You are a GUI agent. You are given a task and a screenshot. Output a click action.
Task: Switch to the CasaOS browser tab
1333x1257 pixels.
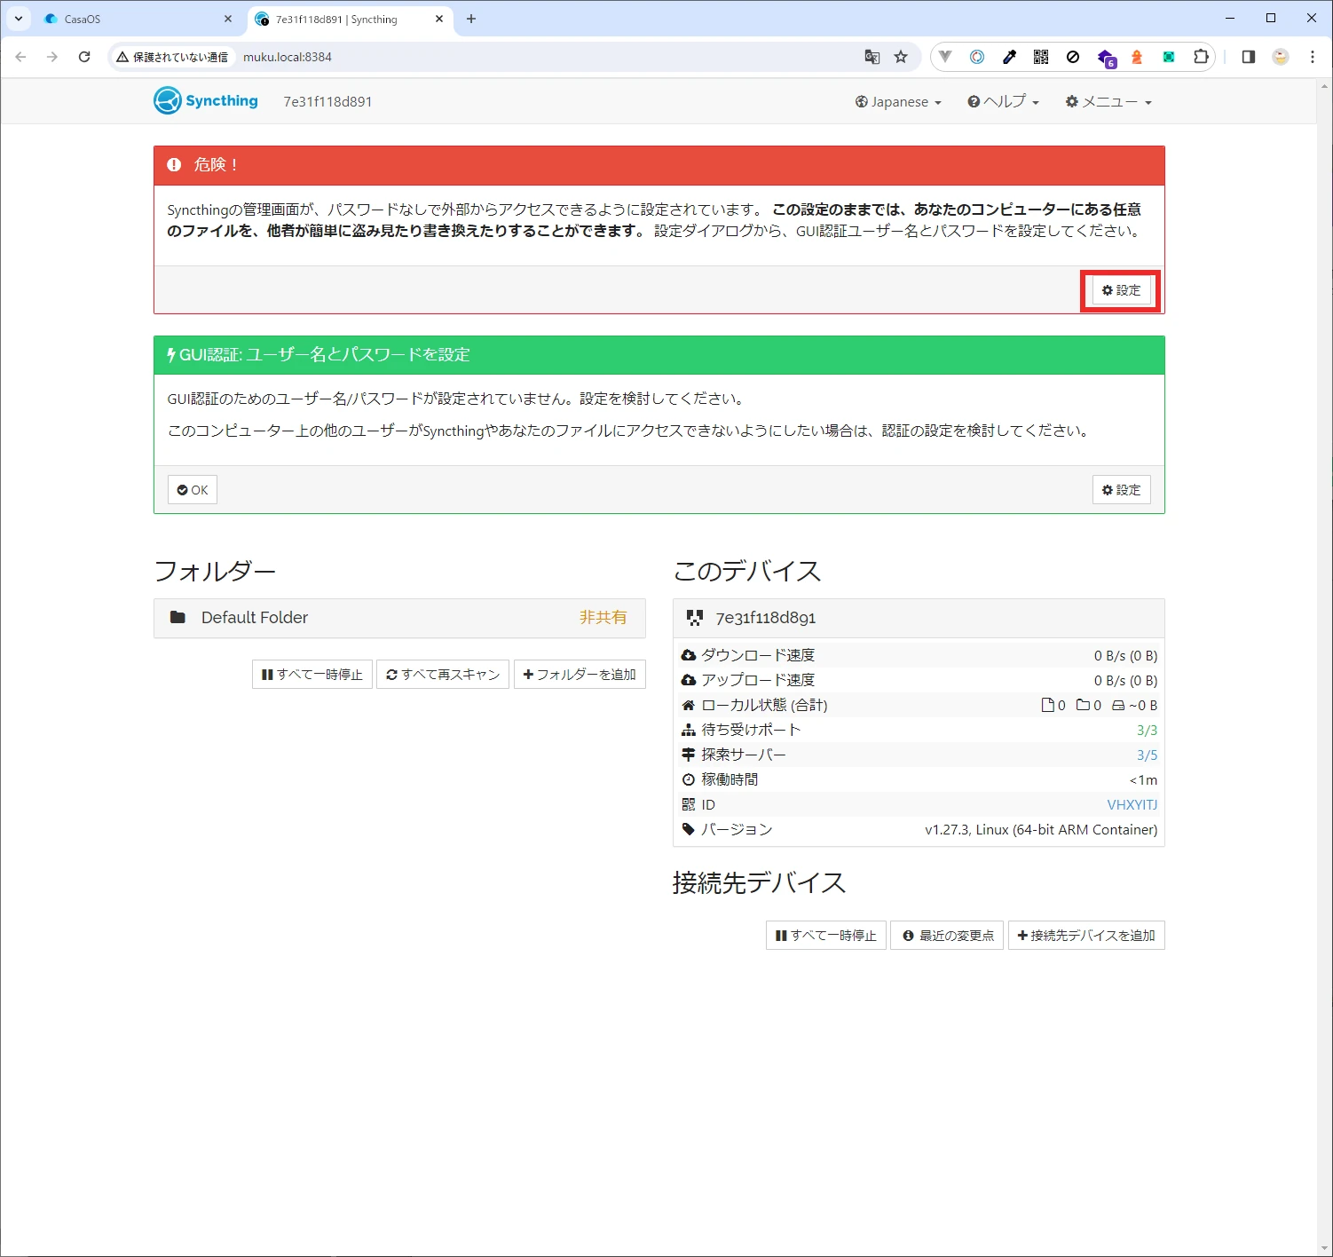(x=138, y=19)
